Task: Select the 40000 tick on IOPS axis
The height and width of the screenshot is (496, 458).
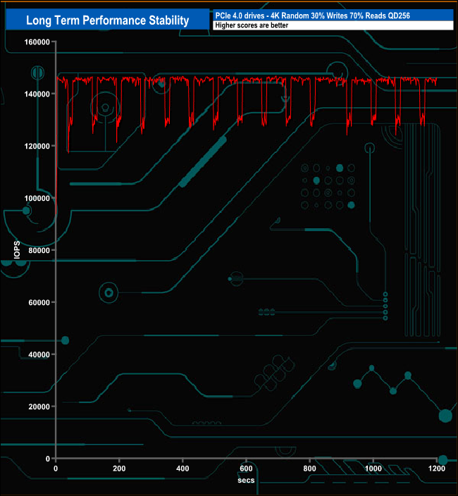Action: [x=37, y=354]
